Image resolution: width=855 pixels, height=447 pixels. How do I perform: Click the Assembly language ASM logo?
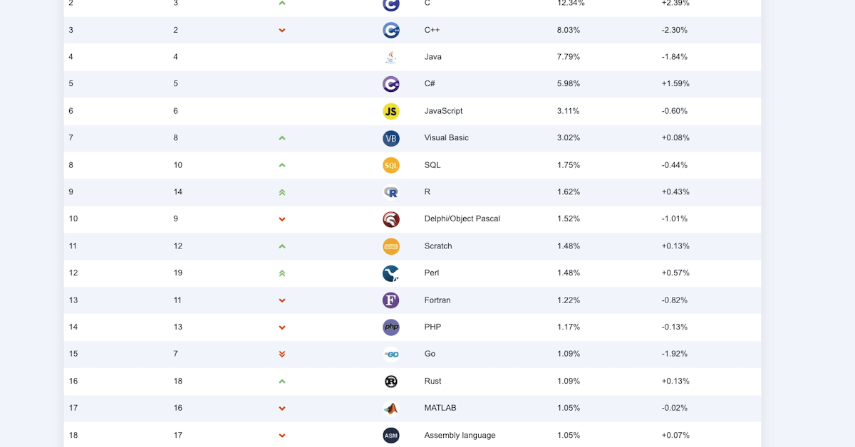[x=390, y=435]
